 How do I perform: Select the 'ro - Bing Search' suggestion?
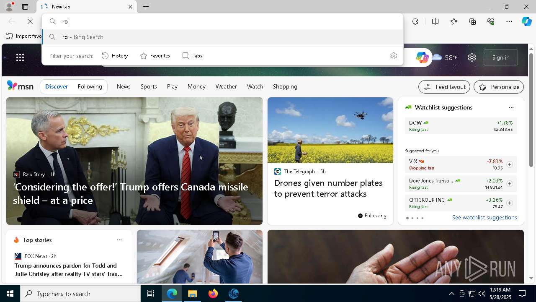[222, 37]
